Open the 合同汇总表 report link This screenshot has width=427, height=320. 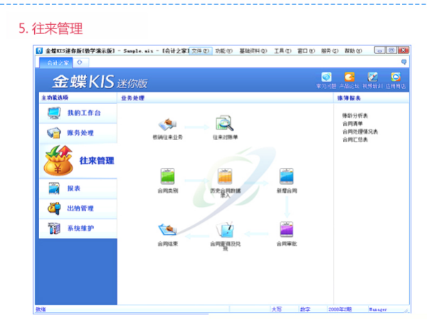[355, 139]
